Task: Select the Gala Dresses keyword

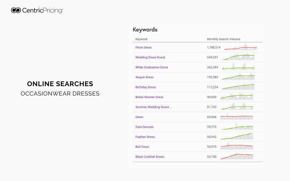Action: click(144, 127)
